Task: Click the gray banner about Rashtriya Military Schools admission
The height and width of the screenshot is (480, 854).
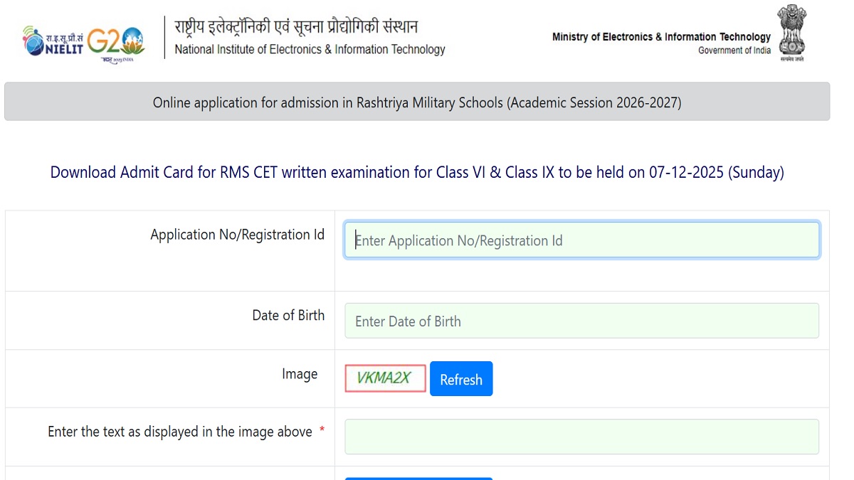Action: [417, 102]
